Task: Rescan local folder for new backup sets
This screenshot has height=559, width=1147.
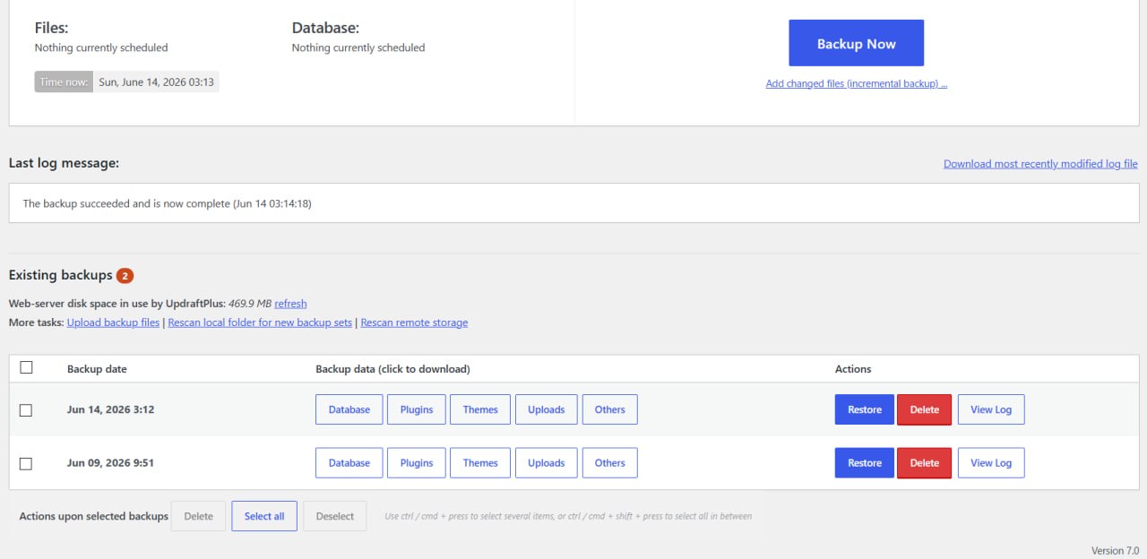Action: 260,322
